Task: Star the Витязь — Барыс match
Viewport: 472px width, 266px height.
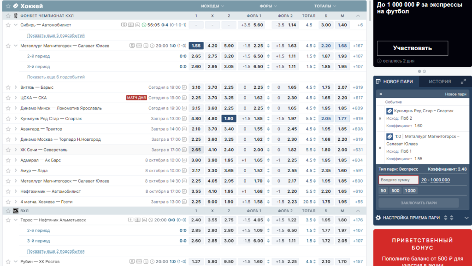Action: pyautogui.click(x=8, y=87)
